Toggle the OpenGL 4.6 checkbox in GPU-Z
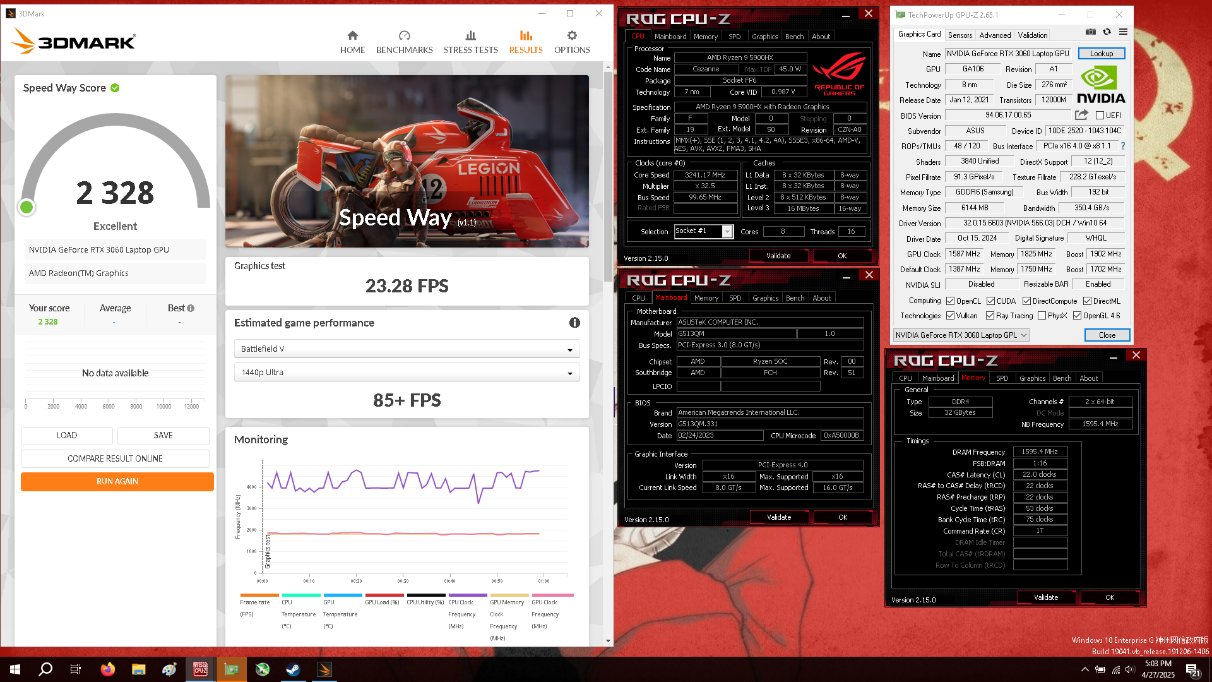This screenshot has height=682, width=1212. coord(1077,316)
